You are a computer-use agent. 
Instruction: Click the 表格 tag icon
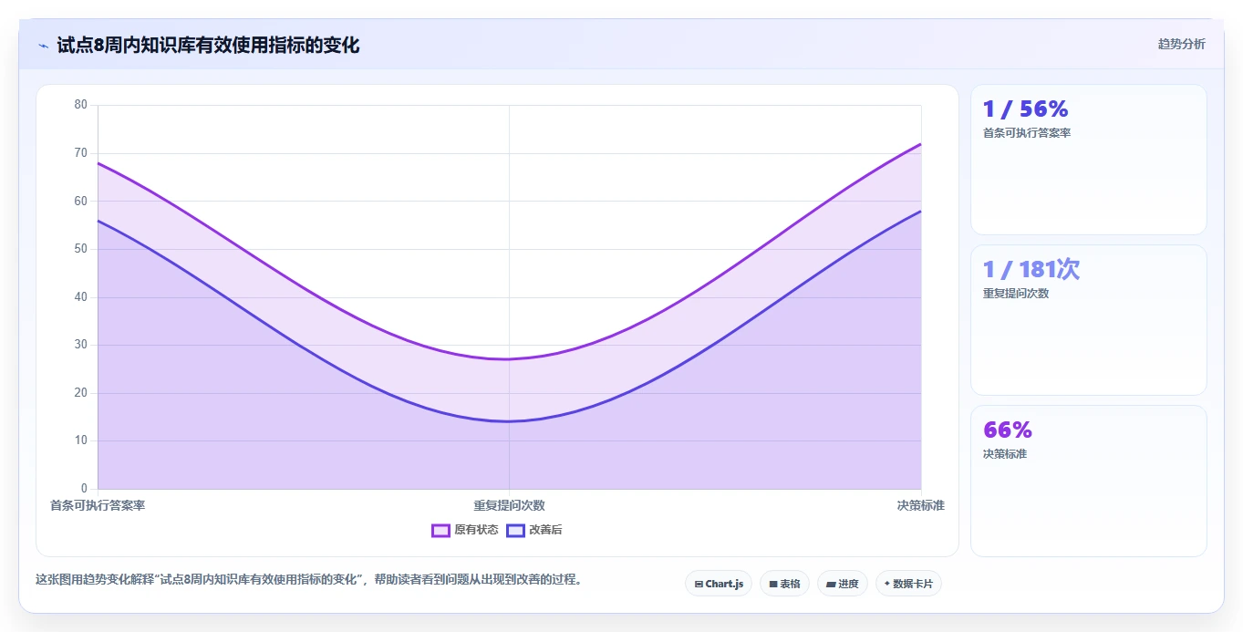[x=773, y=584]
